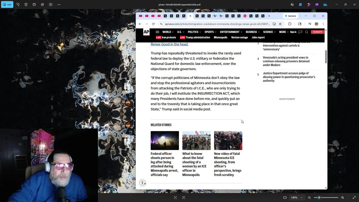Open LIVE Iran protests link
Image resolution: width=359 pixels, height=202 pixels.
tap(166, 37)
